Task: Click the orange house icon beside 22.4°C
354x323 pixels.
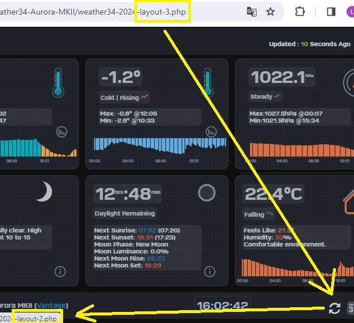Action: coord(349,202)
